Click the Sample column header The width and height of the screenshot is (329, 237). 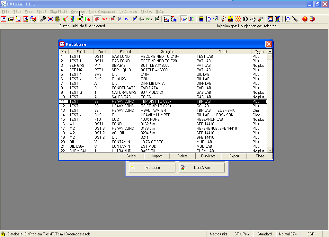[168, 52]
